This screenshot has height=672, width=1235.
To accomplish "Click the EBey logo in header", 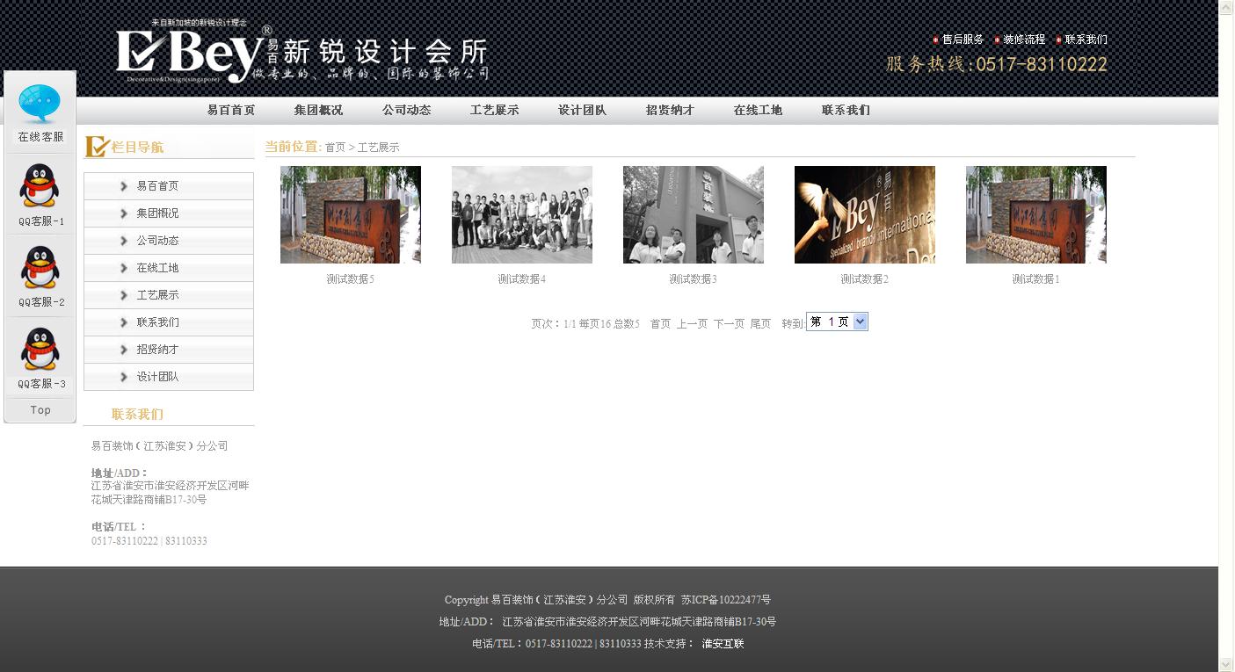I will point(189,54).
